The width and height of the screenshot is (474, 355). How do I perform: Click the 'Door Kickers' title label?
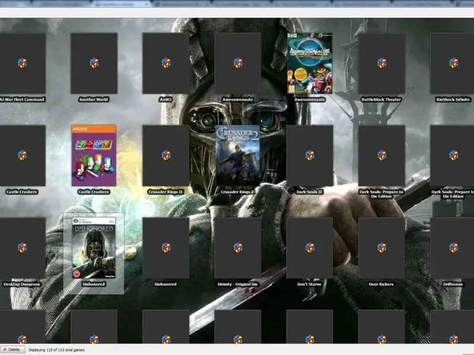click(381, 284)
